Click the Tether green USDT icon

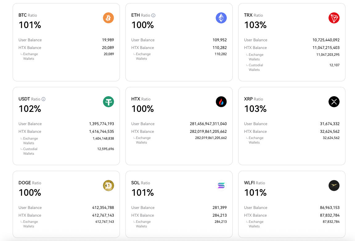(108, 102)
